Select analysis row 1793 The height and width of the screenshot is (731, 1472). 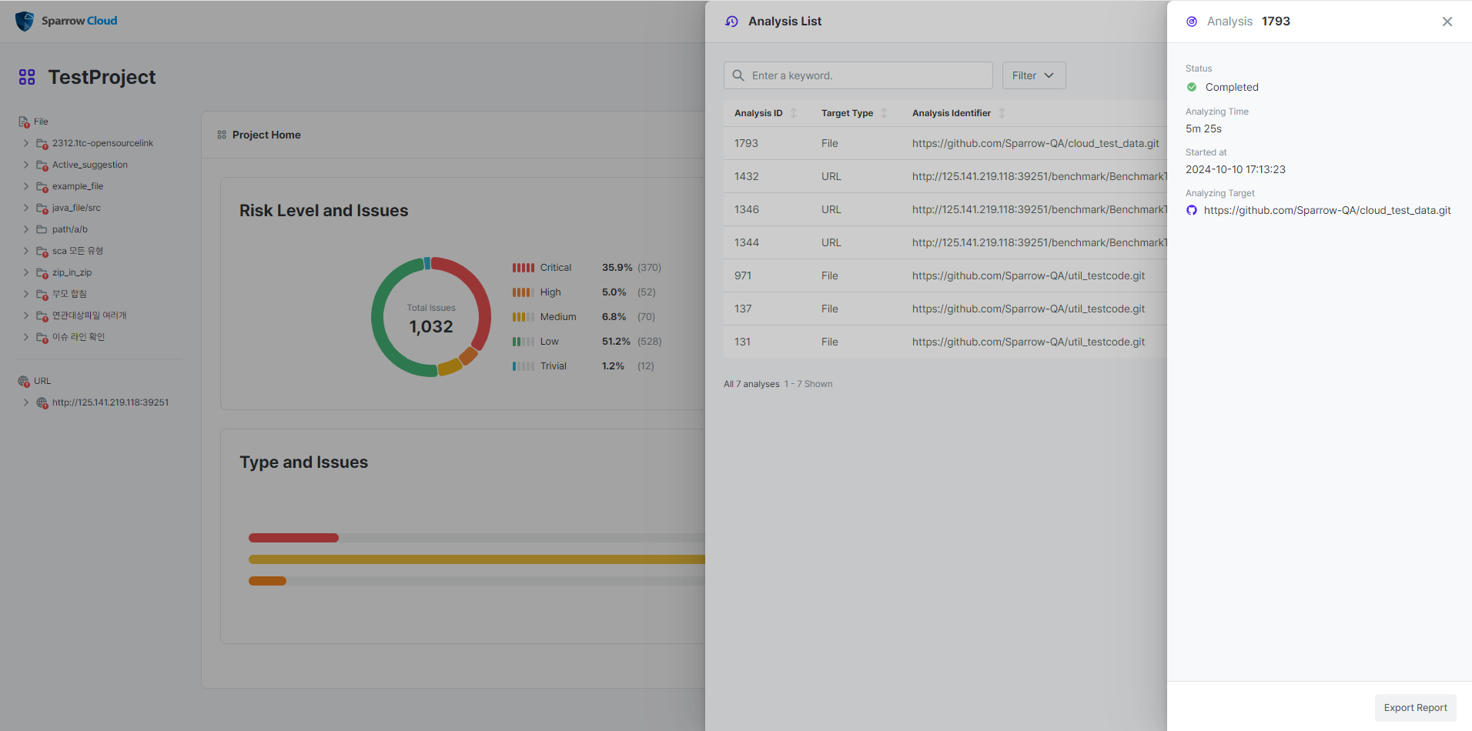pos(945,143)
